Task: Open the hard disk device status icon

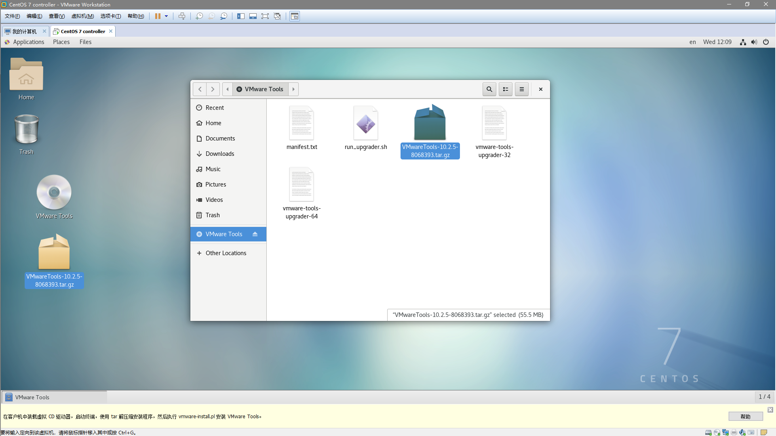Action: (709, 432)
